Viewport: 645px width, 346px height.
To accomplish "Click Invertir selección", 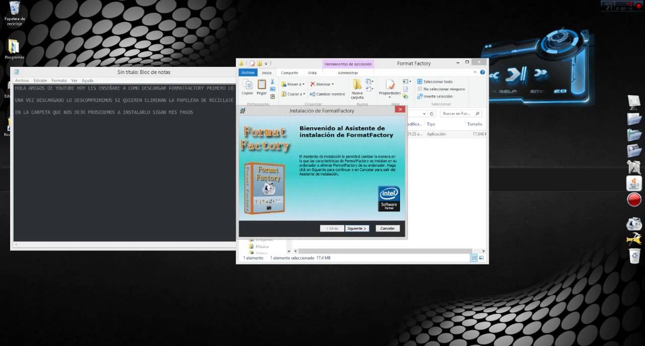I will [x=435, y=97].
